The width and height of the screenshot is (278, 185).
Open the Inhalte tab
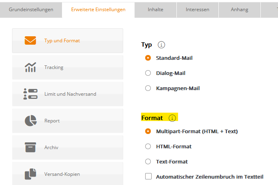156,10
